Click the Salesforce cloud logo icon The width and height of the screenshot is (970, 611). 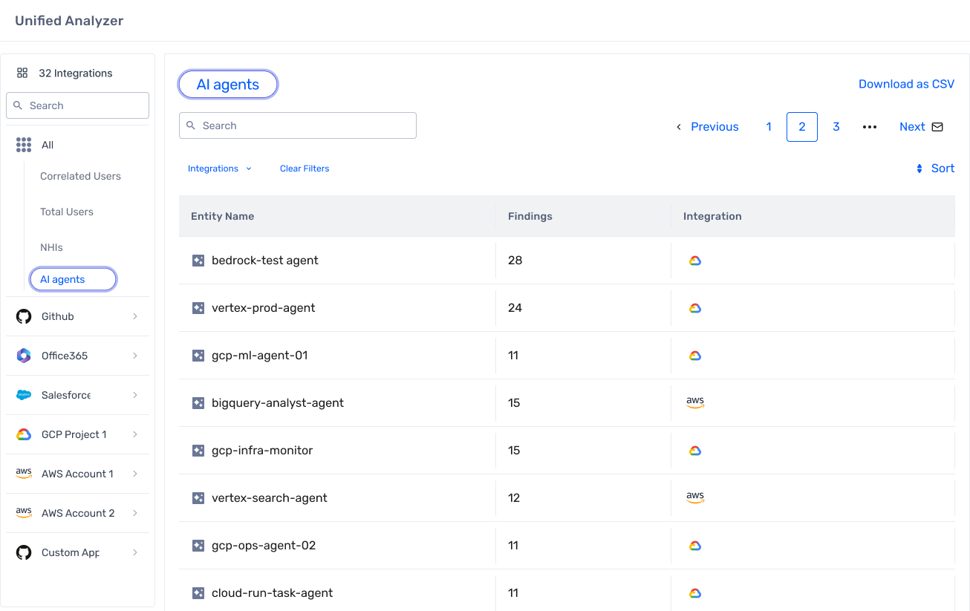24,395
